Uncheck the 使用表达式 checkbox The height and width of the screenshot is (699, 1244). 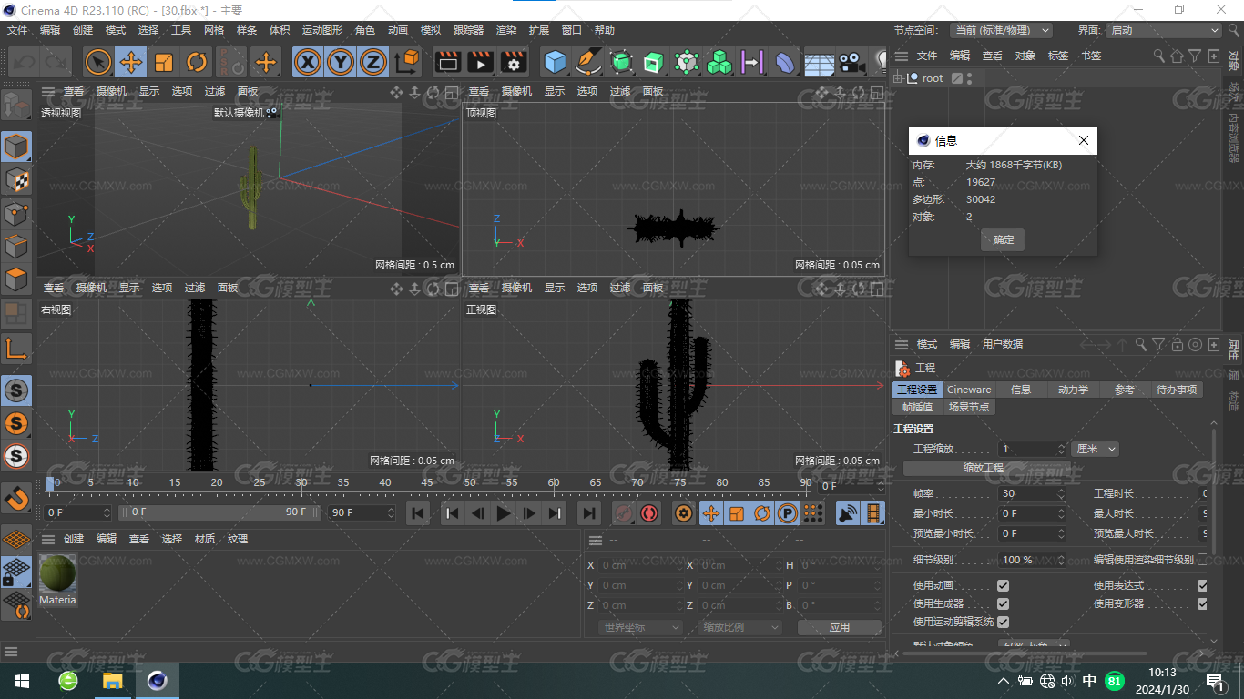coord(1202,585)
